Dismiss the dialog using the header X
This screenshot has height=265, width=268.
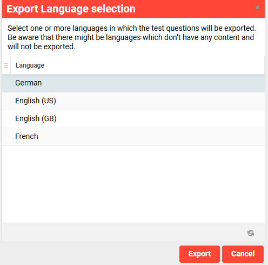pyautogui.click(x=257, y=8)
